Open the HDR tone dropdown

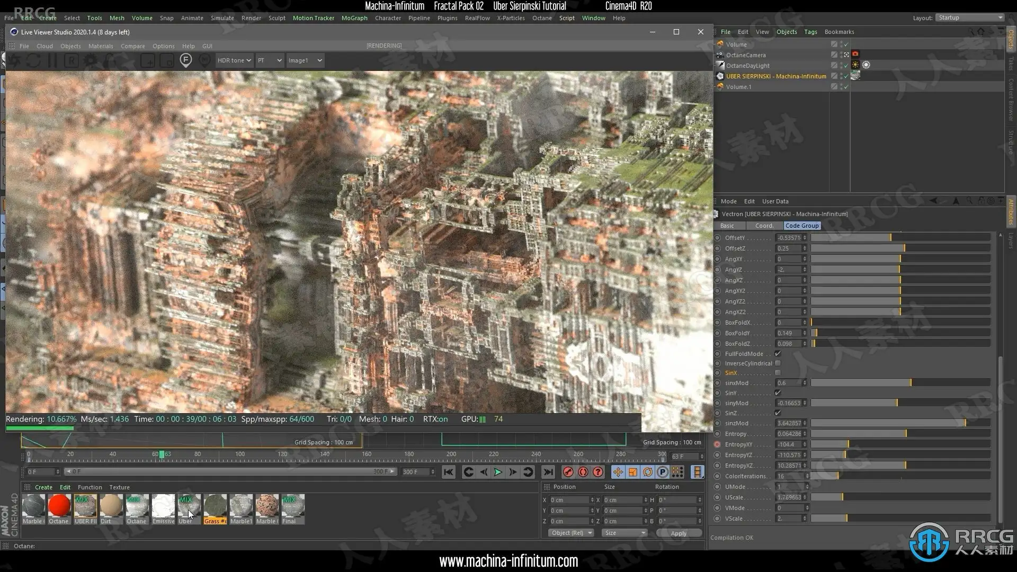coord(234,60)
